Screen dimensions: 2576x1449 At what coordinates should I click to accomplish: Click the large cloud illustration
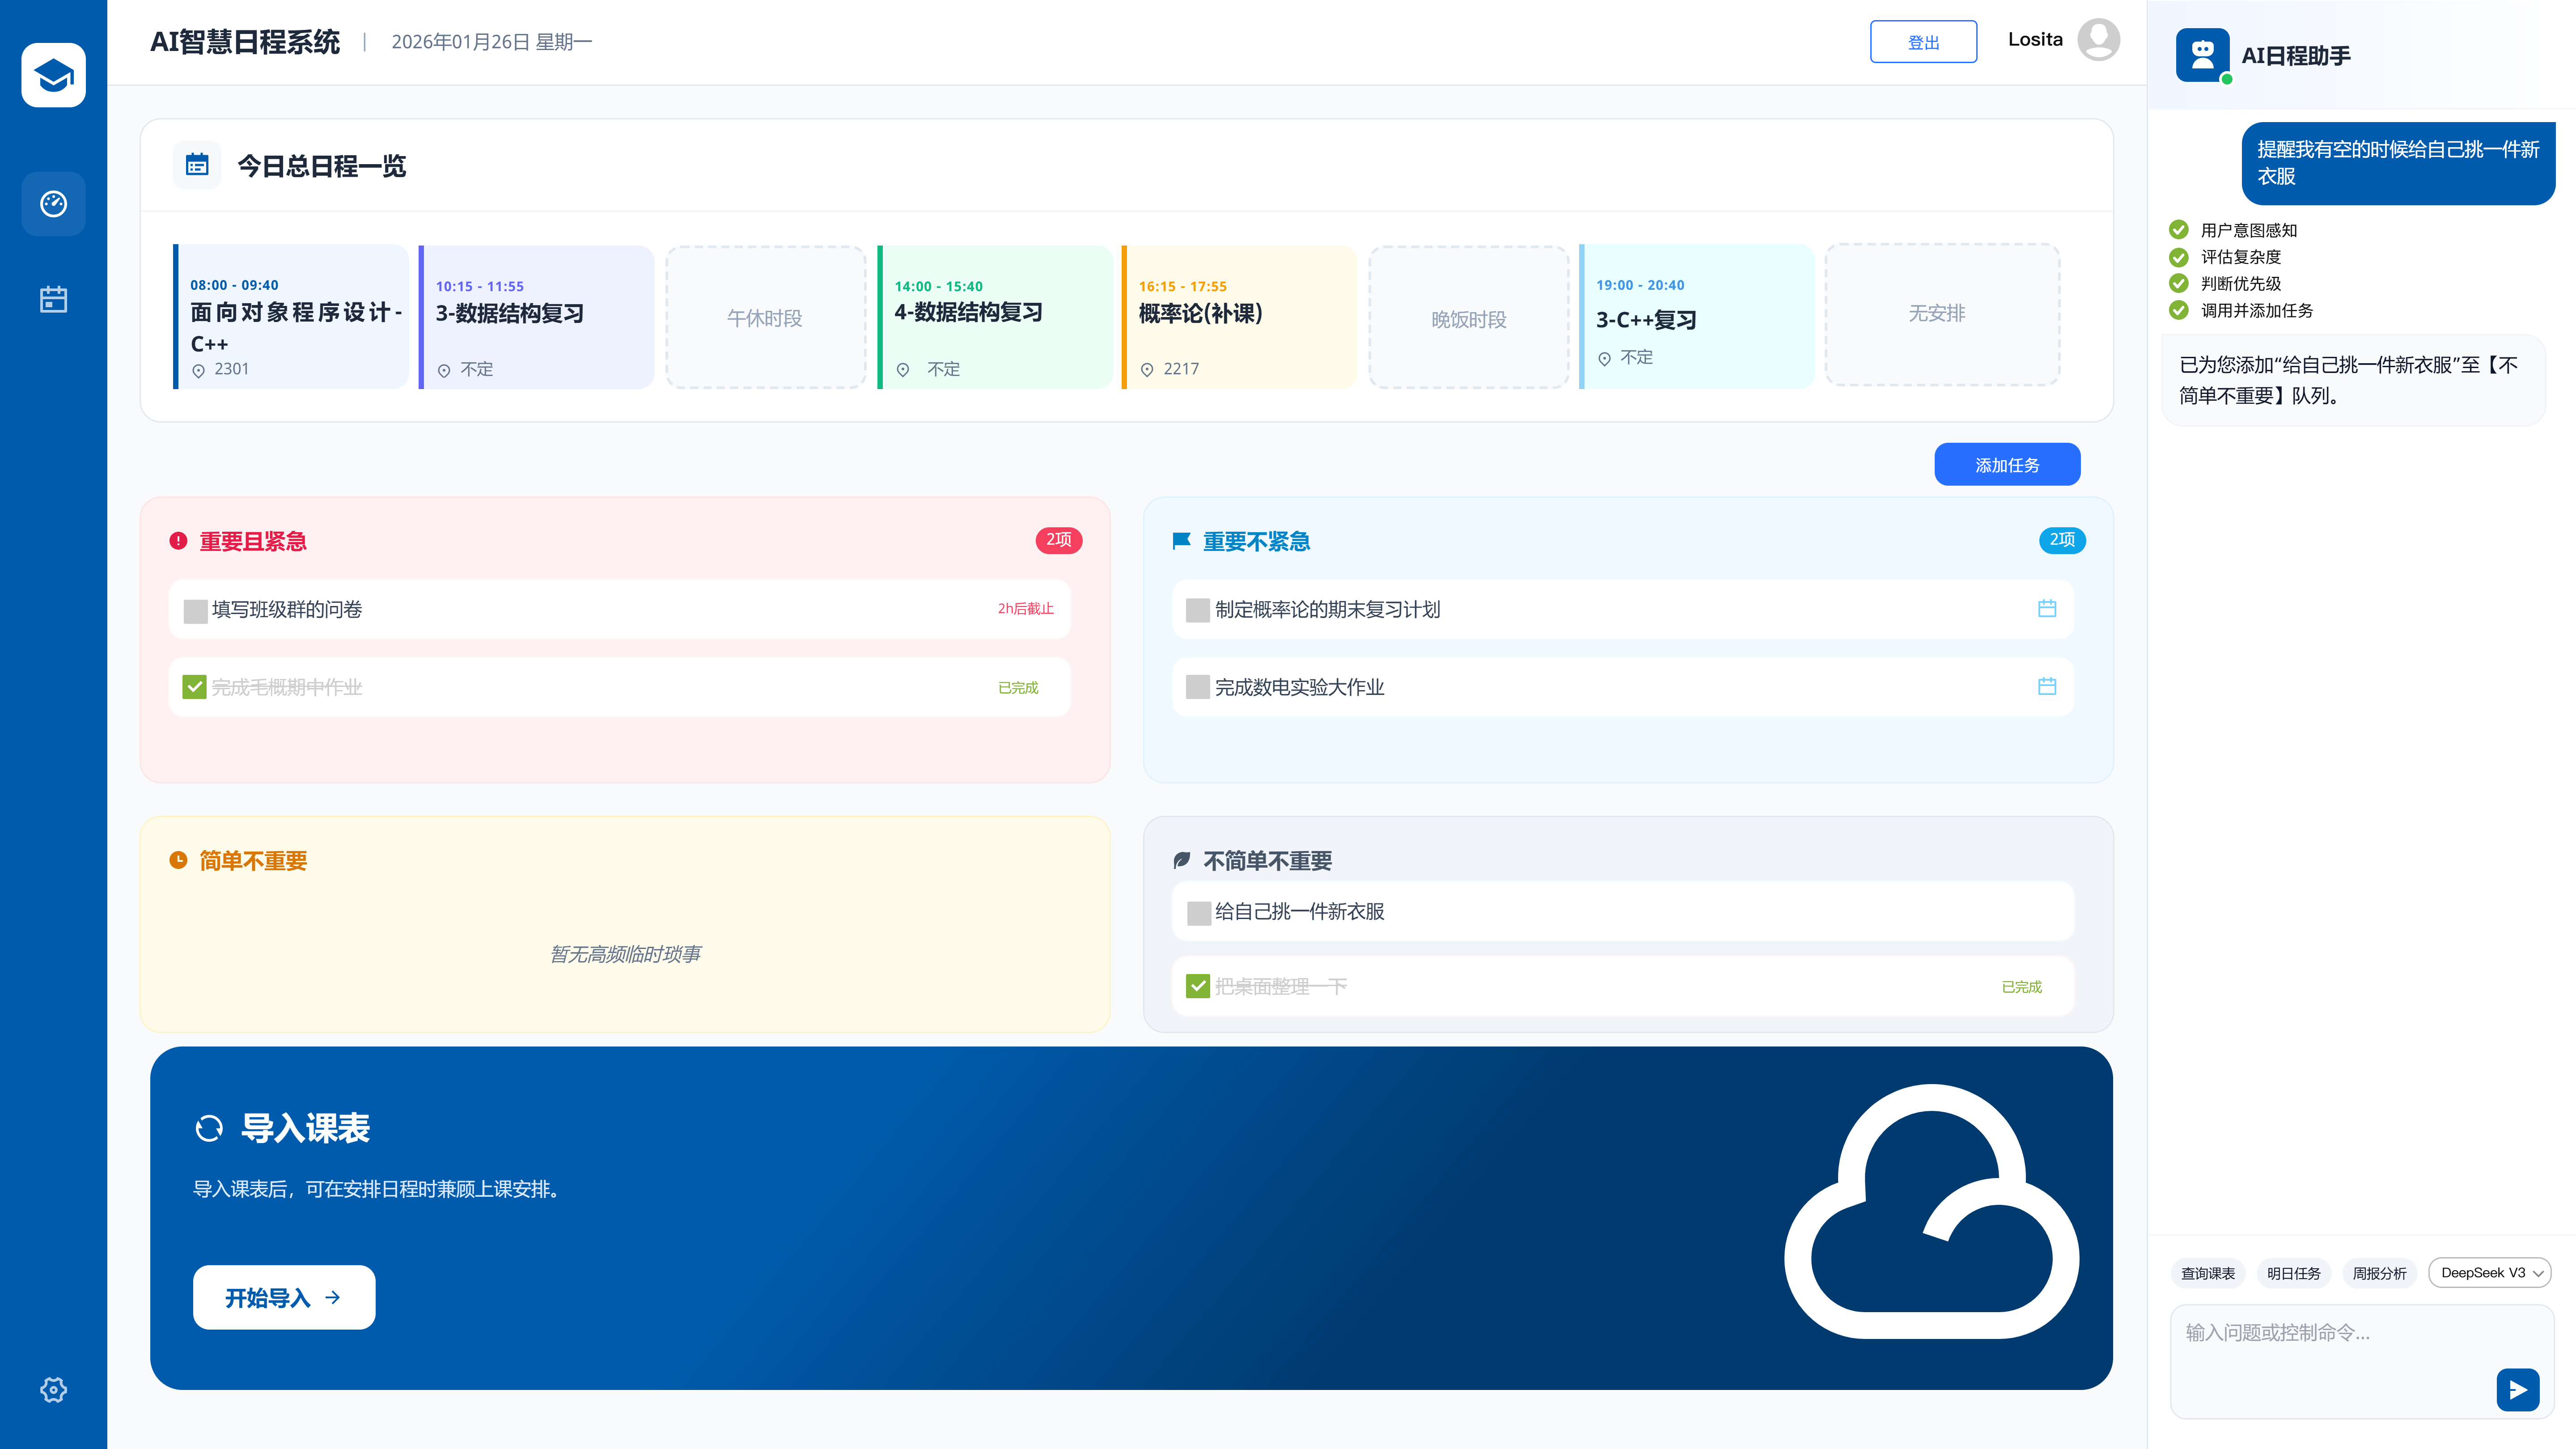click(x=1932, y=1210)
